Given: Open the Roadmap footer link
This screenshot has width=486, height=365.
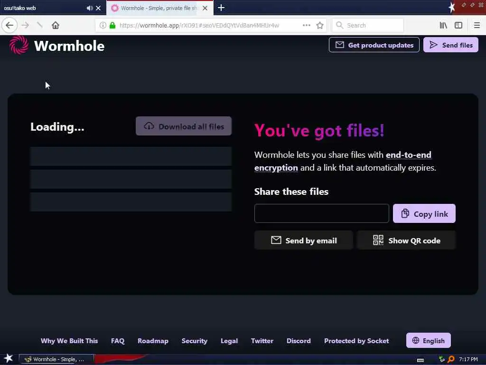Looking at the screenshot, I should click(x=153, y=341).
